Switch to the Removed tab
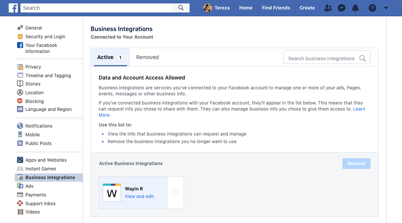The height and width of the screenshot is (223, 402). [x=148, y=57]
